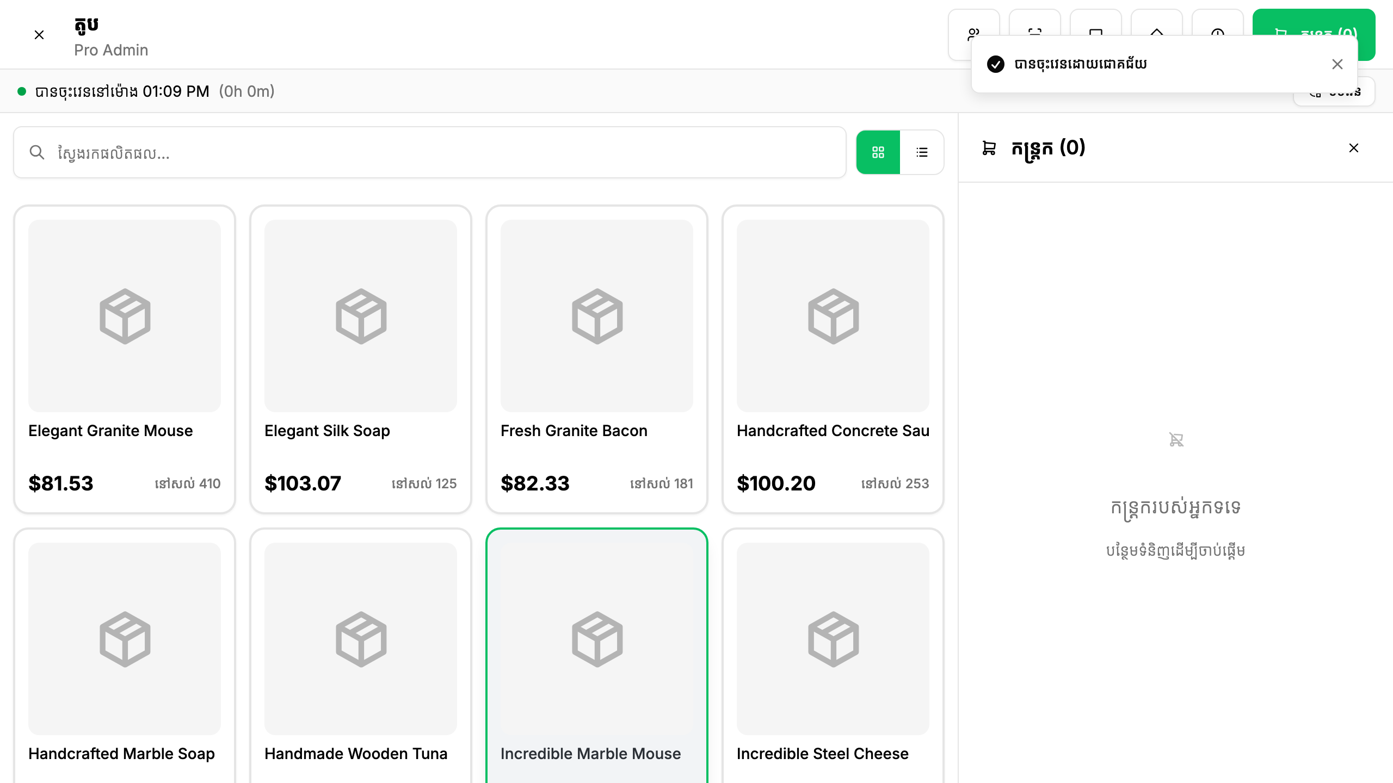
Task: Add Elegant Granite Mouse via its image
Action: pos(125,316)
